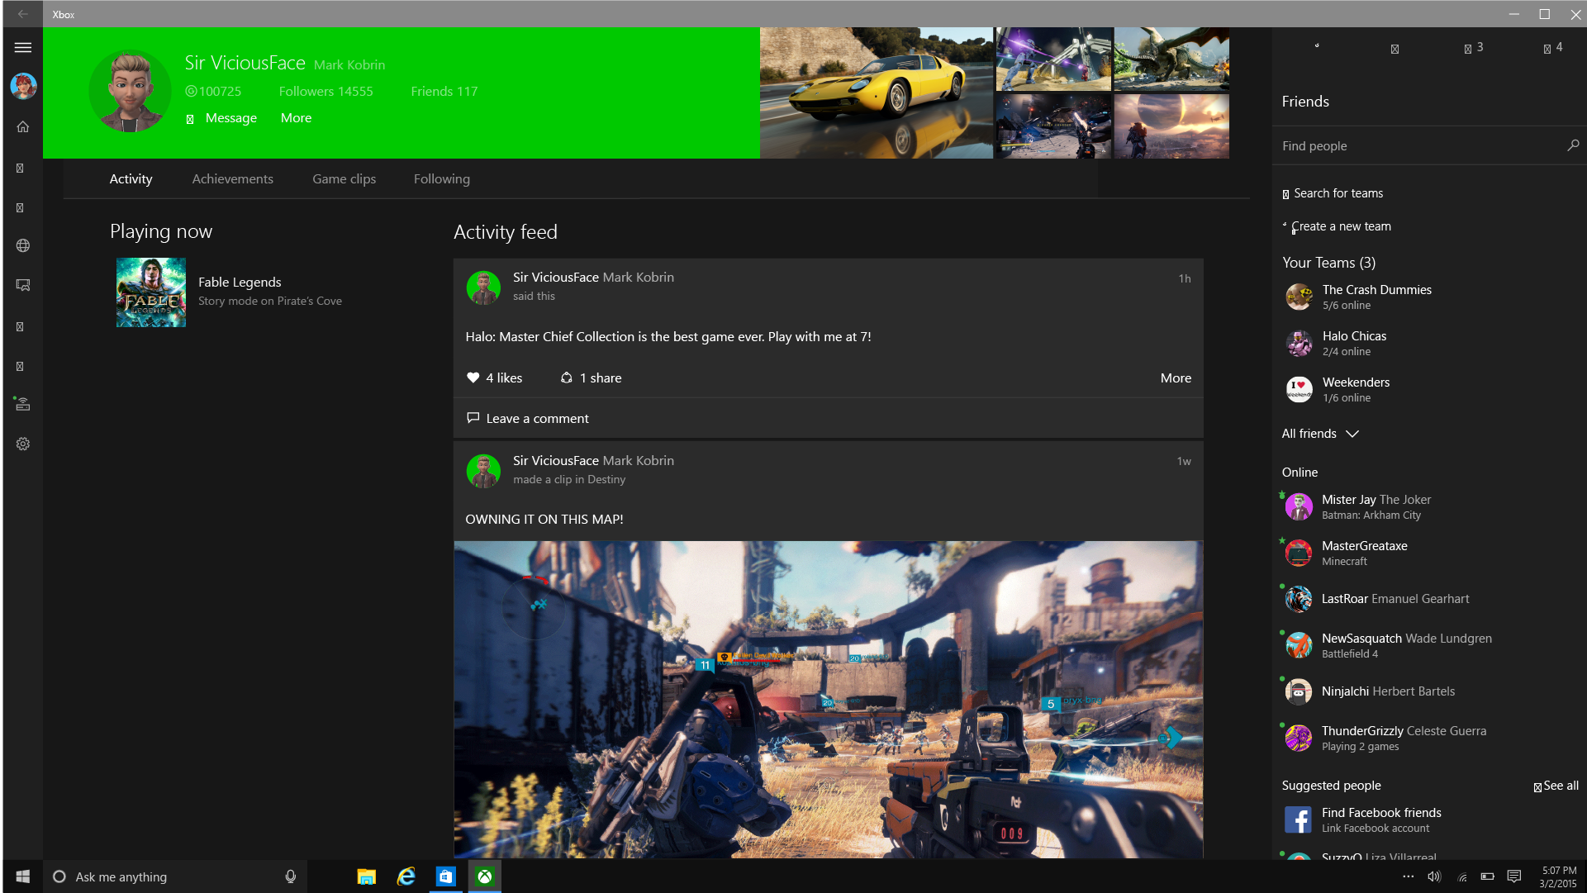Click the 1 share text on the post
The image size is (1587, 893).
pyautogui.click(x=601, y=378)
